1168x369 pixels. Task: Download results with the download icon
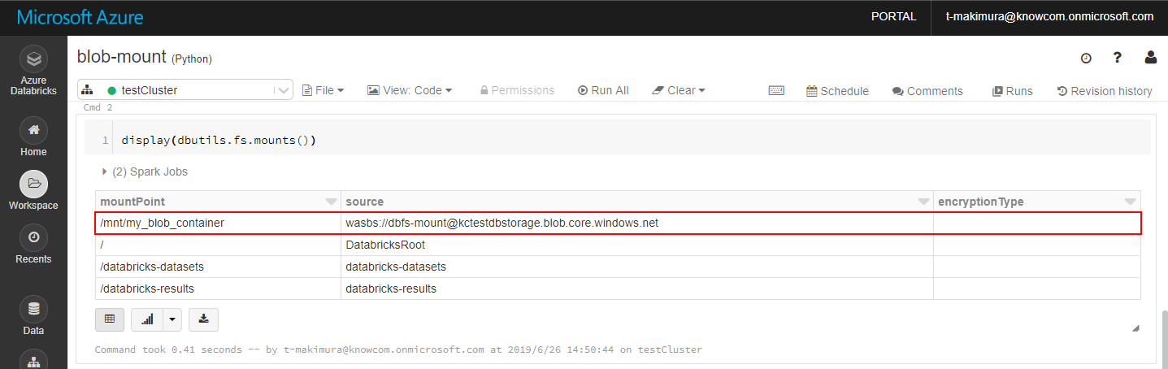point(203,319)
